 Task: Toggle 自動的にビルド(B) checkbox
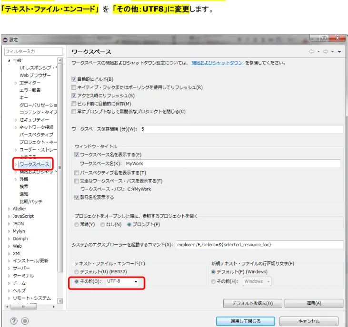point(74,79)
